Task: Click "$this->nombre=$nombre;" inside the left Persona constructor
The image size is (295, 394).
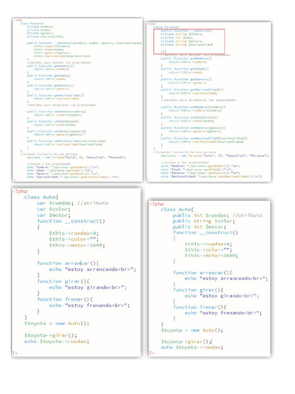Action: pos(52,46)
